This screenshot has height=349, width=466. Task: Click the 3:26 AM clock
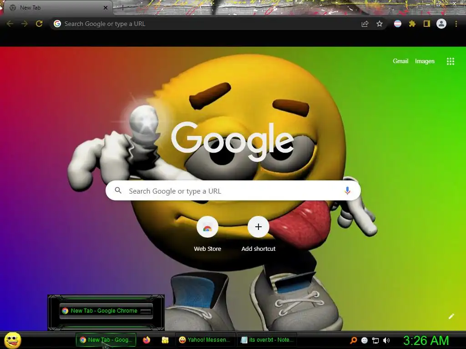tap(426, 340)
